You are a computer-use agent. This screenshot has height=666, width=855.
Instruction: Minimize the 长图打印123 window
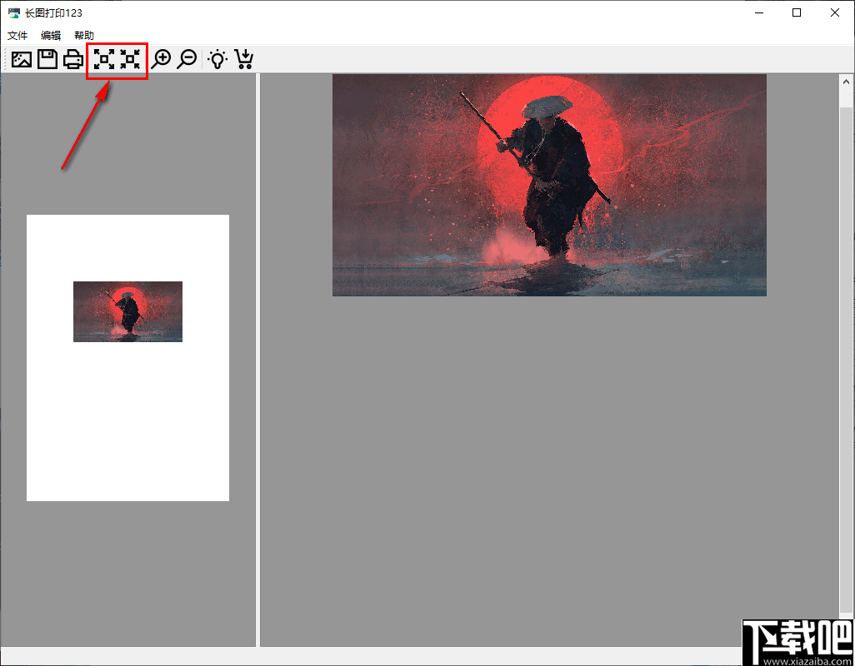coord(758,12)
